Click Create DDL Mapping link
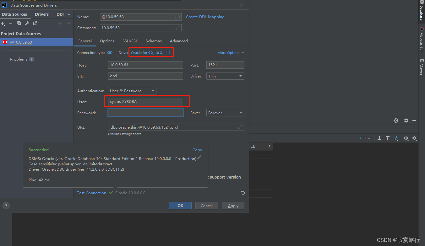 click(205, 17)
